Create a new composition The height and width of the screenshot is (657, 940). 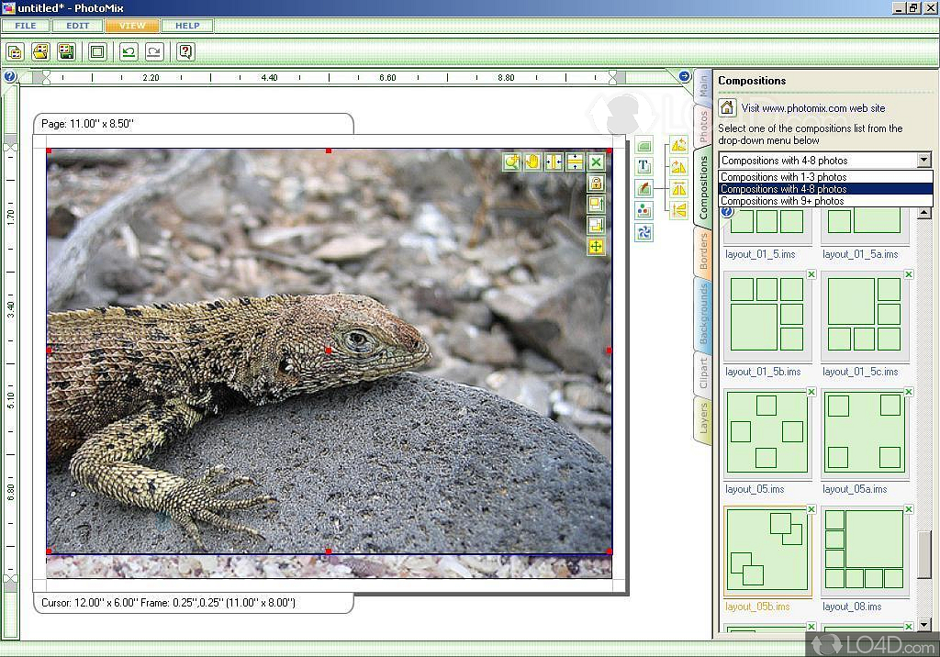[15, 52]
